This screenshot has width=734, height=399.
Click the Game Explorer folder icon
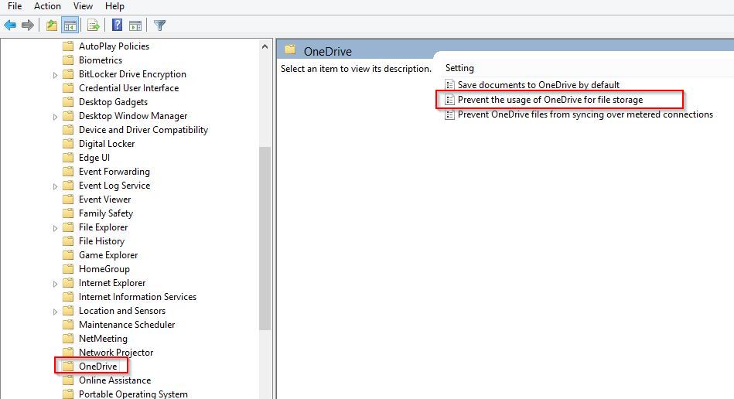[x=68, y=255]
